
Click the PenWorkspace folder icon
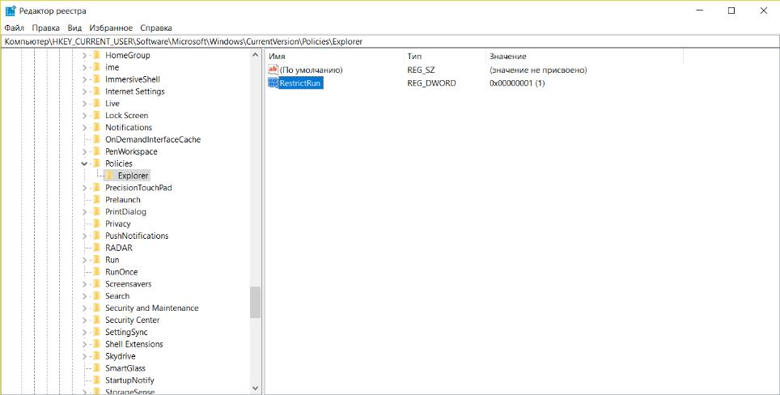coord(96,151)
